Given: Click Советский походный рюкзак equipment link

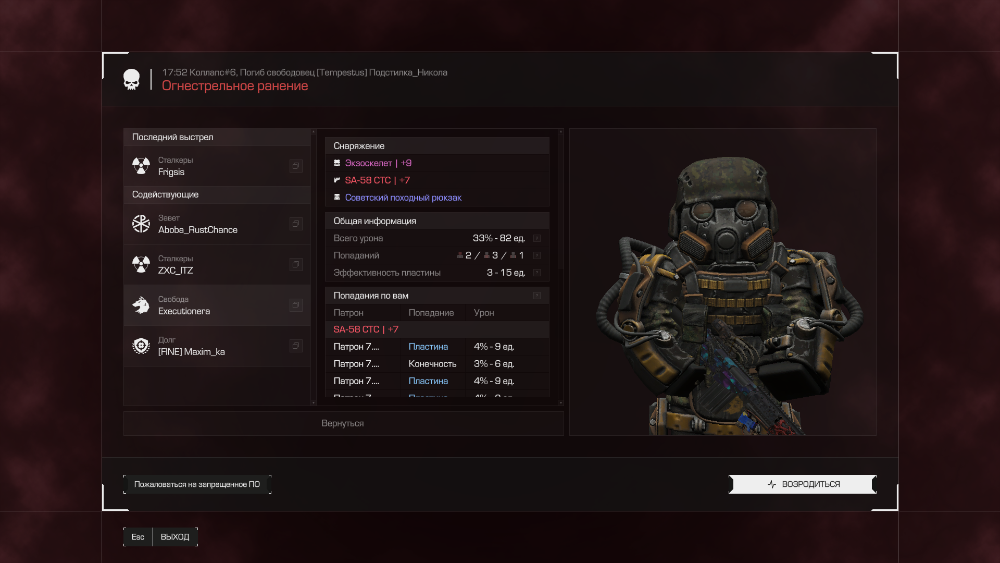Looking at the screenshot, I should point(403,198).
